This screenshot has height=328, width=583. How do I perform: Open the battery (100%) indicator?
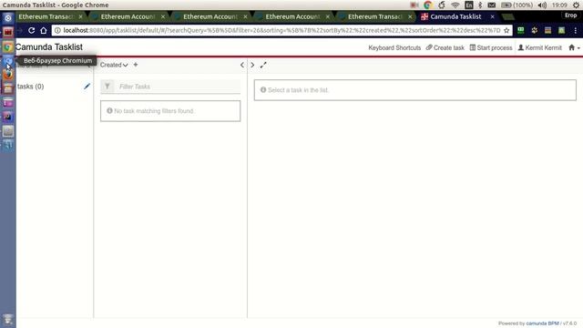[x=517, y=5]
